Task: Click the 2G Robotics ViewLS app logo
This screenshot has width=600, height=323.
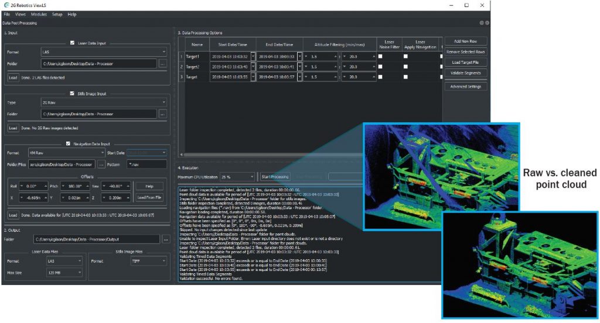Action: click(x=6, y=5)
